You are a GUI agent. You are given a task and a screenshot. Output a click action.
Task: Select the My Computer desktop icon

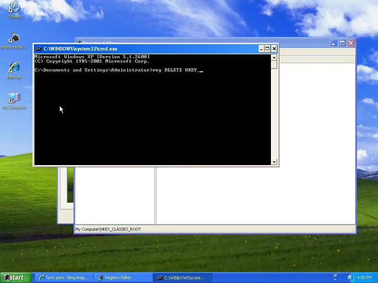point(14,101)
